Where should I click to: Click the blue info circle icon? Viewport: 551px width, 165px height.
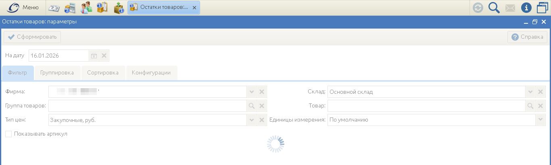(526, 8)
